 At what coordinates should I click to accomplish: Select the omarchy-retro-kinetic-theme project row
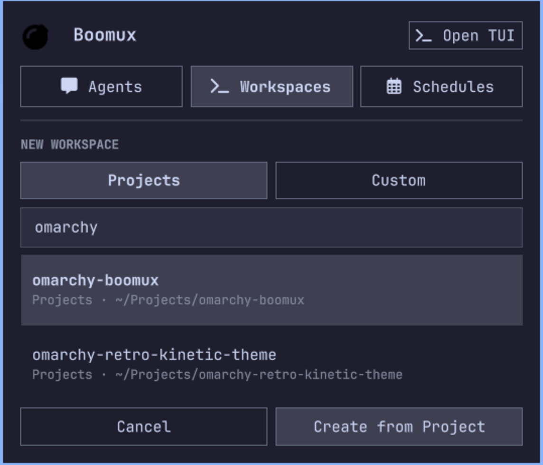272,364
